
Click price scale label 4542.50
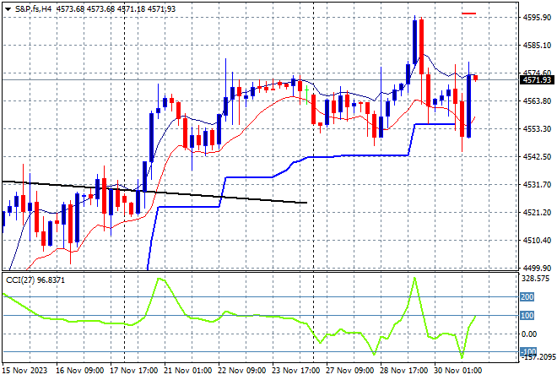tap(537, 157)
